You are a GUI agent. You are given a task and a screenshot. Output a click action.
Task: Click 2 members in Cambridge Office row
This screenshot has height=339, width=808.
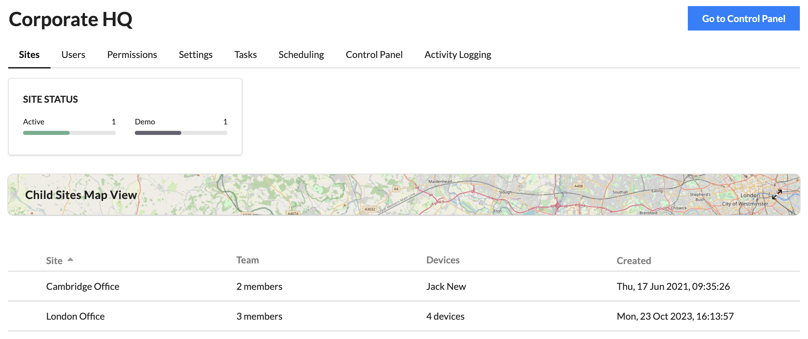pos(259,286)
